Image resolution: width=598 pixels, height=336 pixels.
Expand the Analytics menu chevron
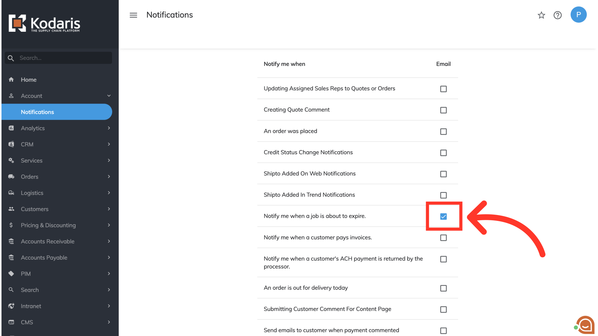click(x=109, y=128)
